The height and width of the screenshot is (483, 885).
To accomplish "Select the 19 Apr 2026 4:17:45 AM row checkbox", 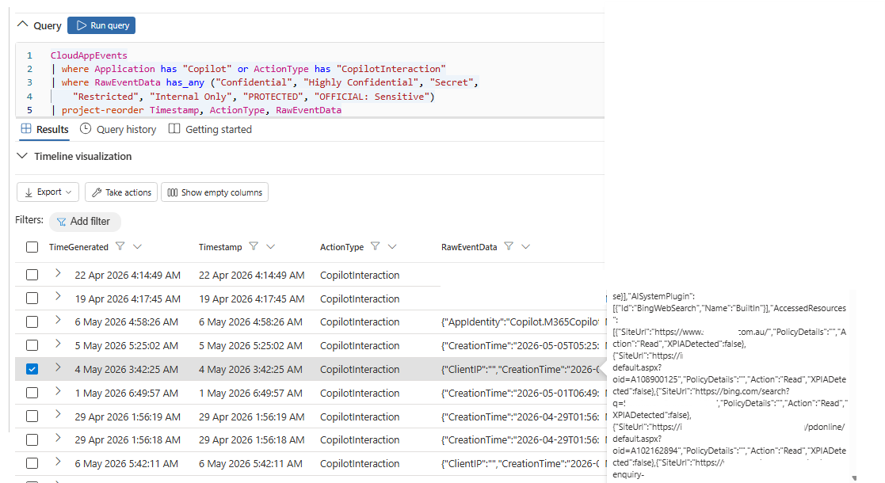I will point(32,299).
